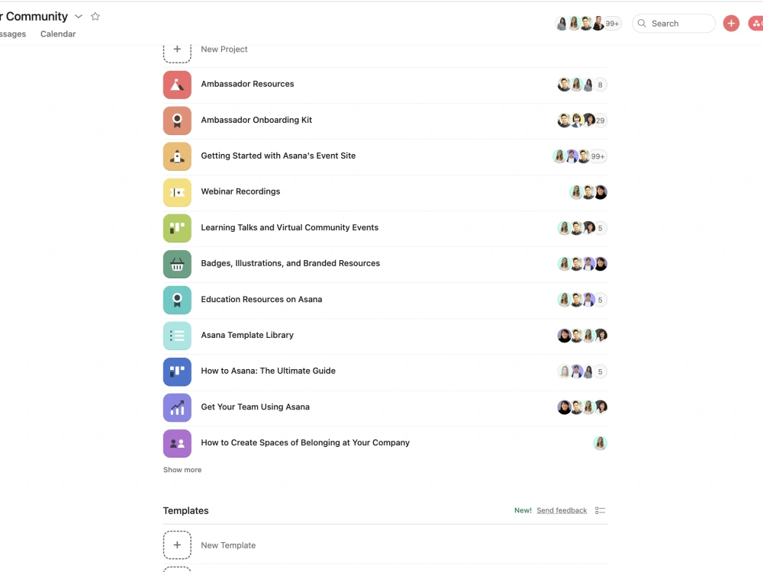Click the single avatar on Spaces of Belonging row
Viewport: 763px width, 572px height.
(600, 443)
